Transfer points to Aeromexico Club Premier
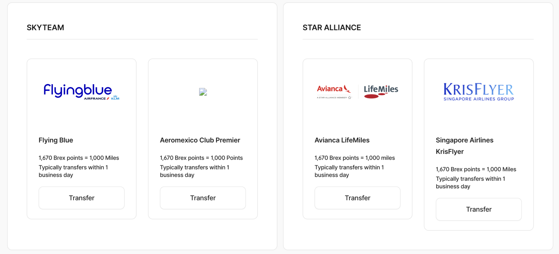The height and width of the screenshot is (254, 559). coord(203,198)
